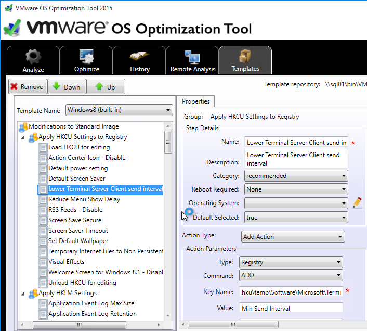Screen dimensions: 367x331
Task: Click the Default power setting step icon
Action: point(43,169)
